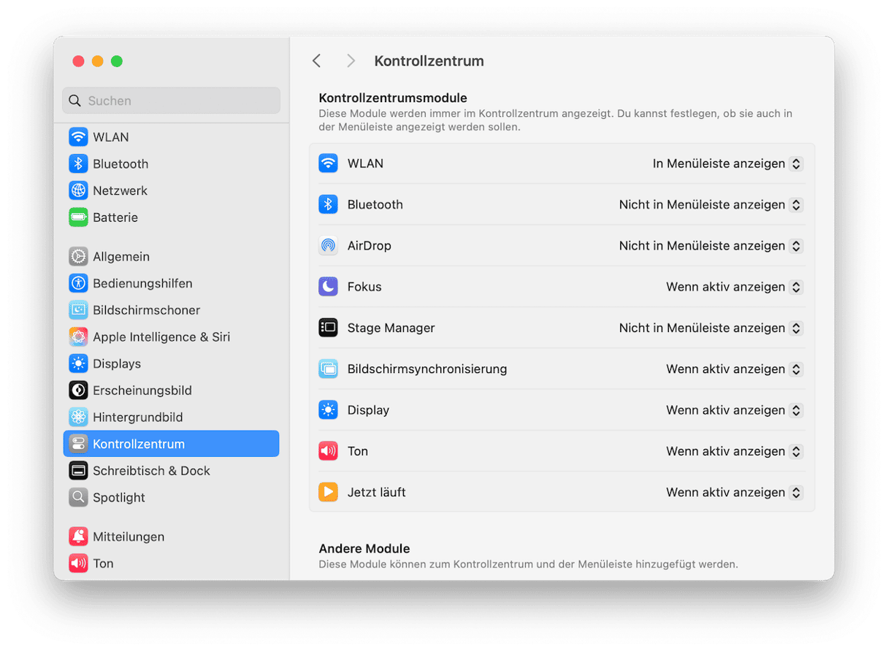Click the Bluetooth icon in the sidebar

coord(78,164)
